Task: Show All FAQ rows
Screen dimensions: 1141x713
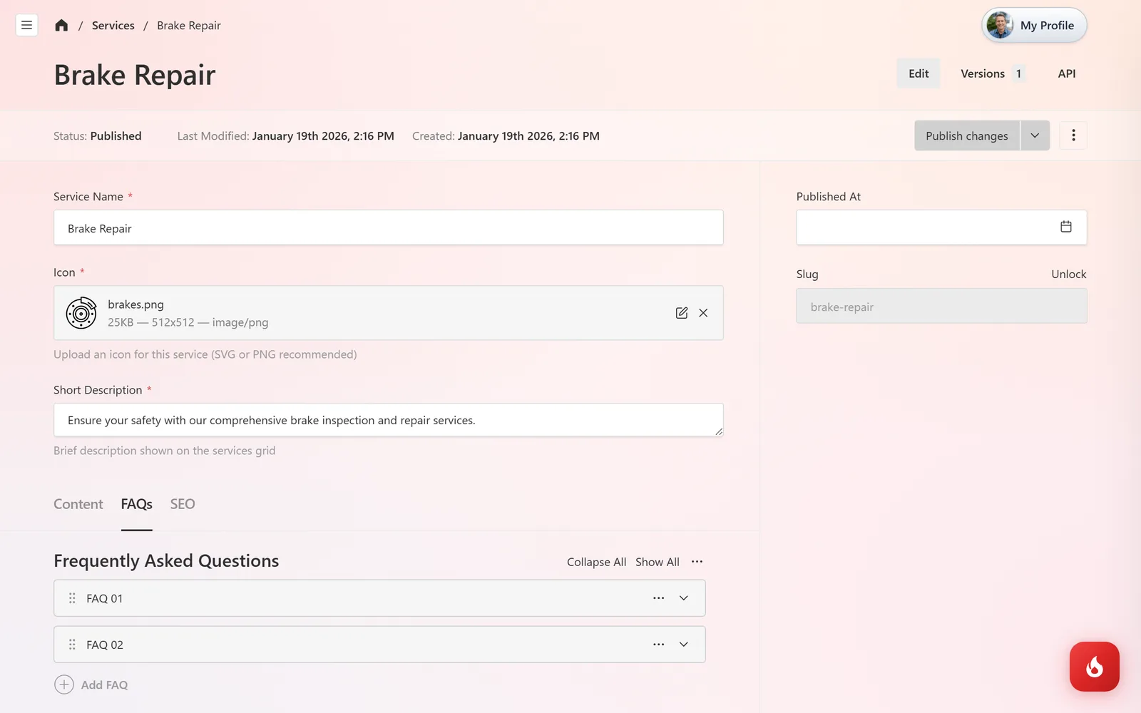Action: [x=658, y=562]
